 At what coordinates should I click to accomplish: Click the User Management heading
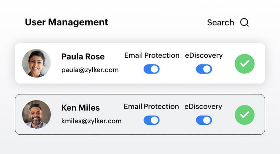pyautogui.click(x=67, y=22)
